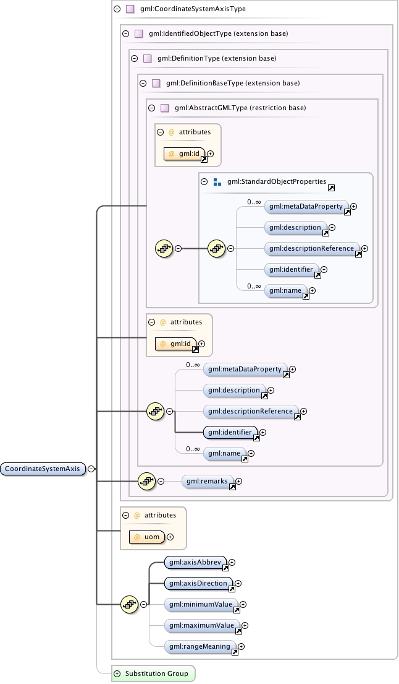Viewport: 399px width, 684px height.
Task: Select the gml:rangeMeaning element
Action: 200,646
